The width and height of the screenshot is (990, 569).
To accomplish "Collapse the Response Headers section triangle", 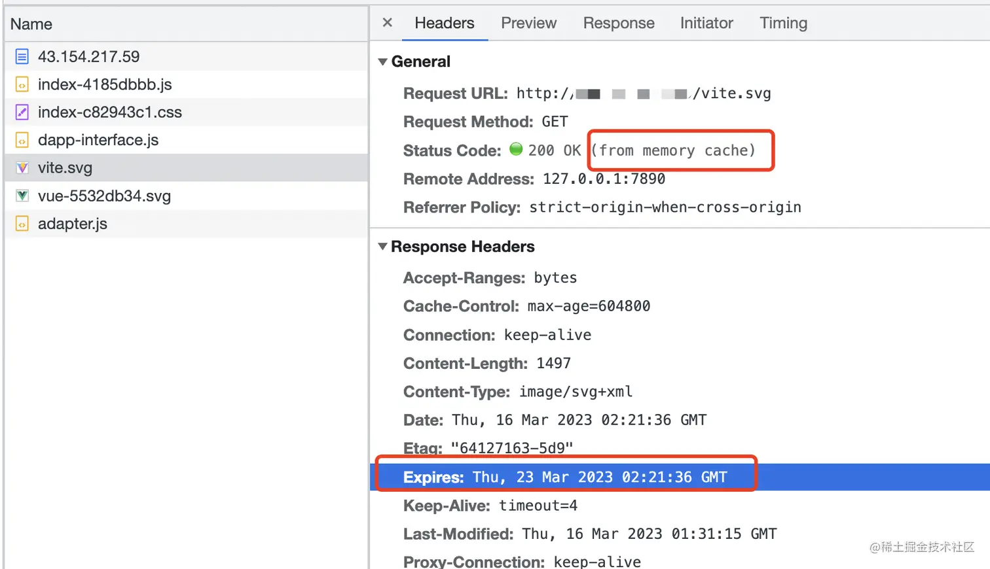I will click(x=382, y=247).
